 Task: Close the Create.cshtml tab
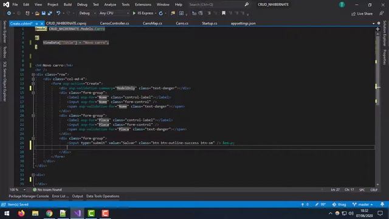click(42, 24)
